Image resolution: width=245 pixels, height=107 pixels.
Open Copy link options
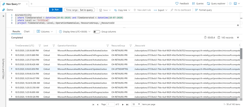(122, 10)
